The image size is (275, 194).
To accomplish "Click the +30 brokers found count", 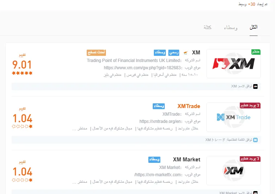I will click(251, 4).
